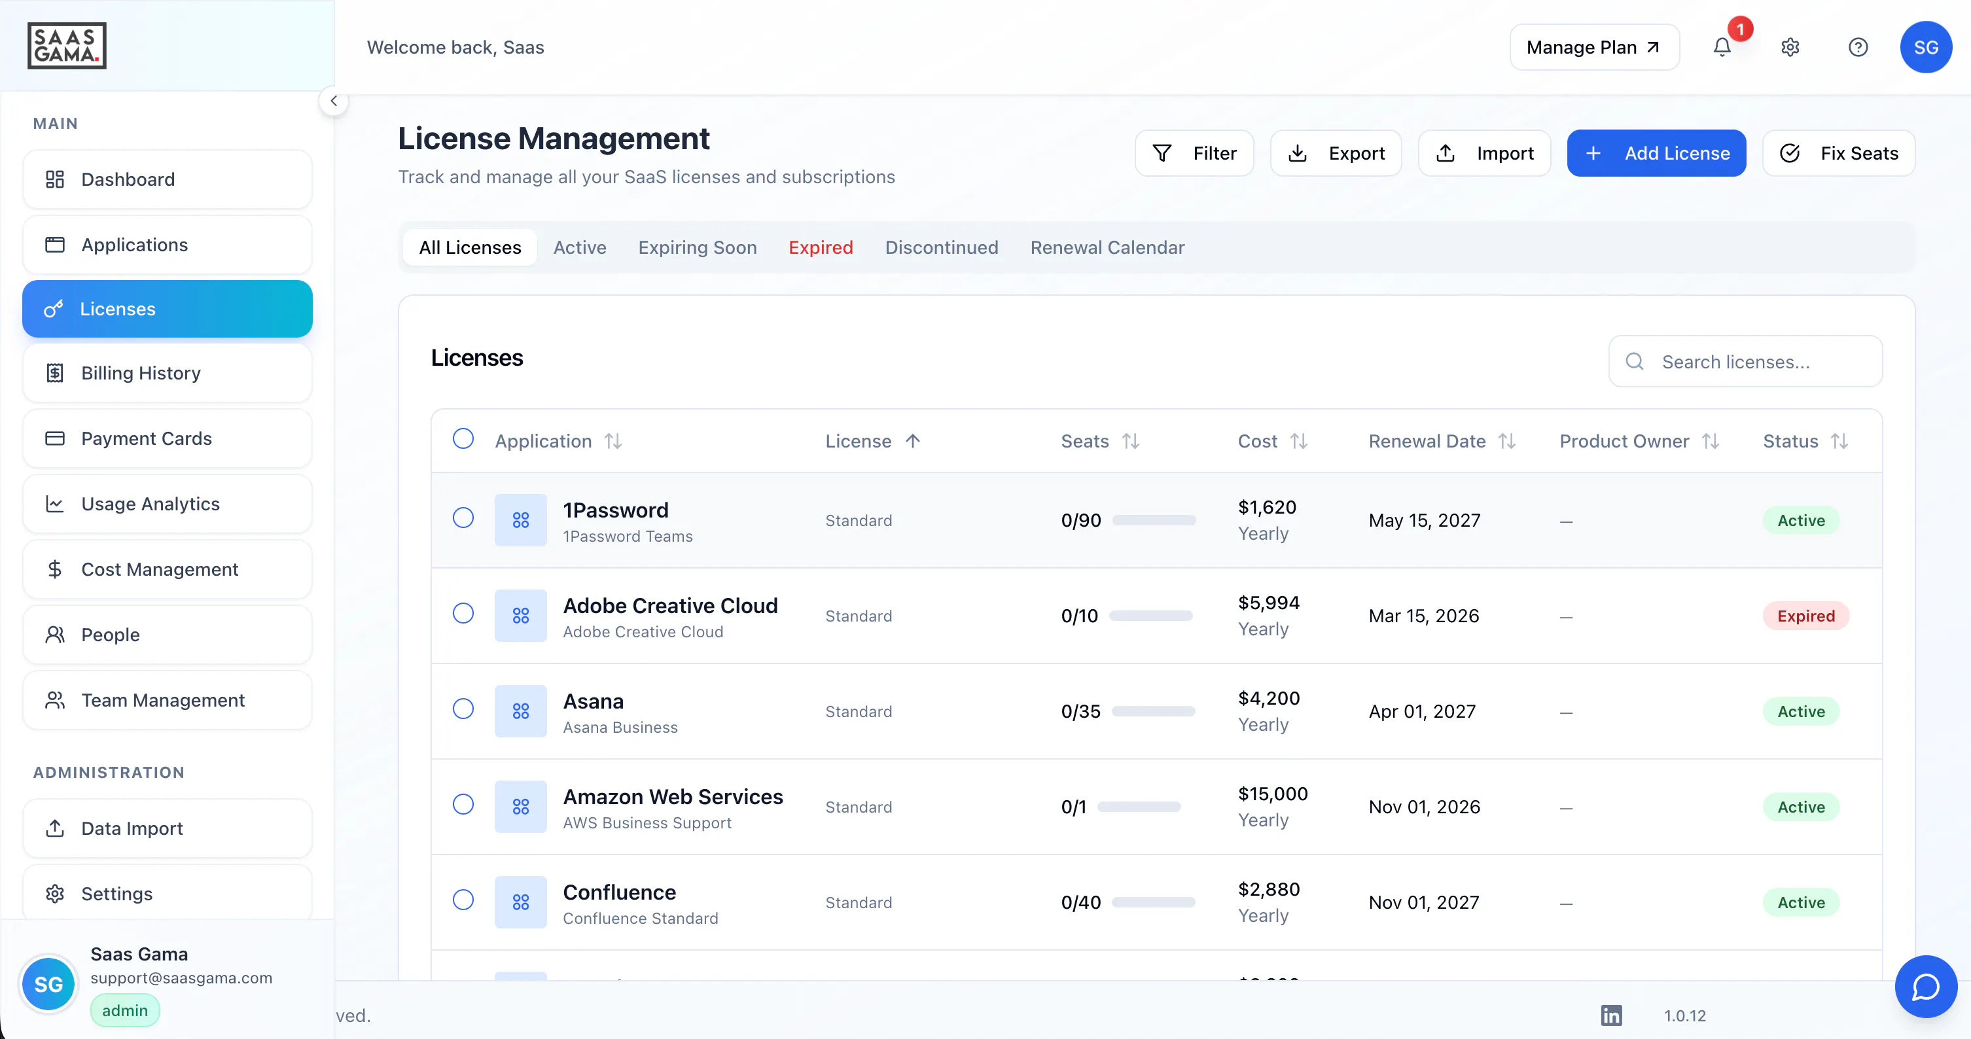Click the Asana application icon

pyautogui.click(x=520, y=711)
